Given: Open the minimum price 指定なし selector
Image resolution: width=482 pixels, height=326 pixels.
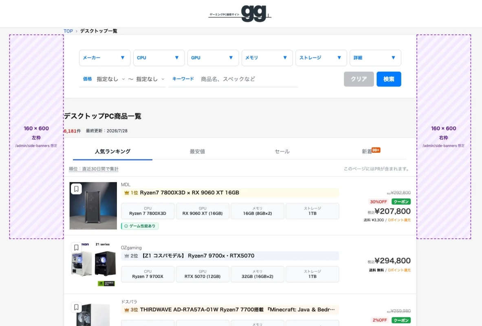Looking at the screenshot, I should (x=110, y=79).
